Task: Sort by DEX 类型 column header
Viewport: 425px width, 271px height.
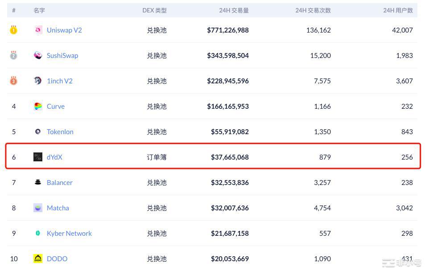Action: (x=154, y=10)
